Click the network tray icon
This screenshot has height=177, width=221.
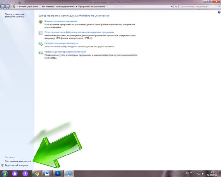[199, 174]
